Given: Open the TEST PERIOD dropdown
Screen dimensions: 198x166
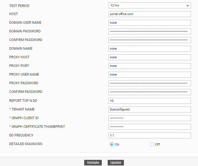Looking at the screenshot, I should 150,6.
